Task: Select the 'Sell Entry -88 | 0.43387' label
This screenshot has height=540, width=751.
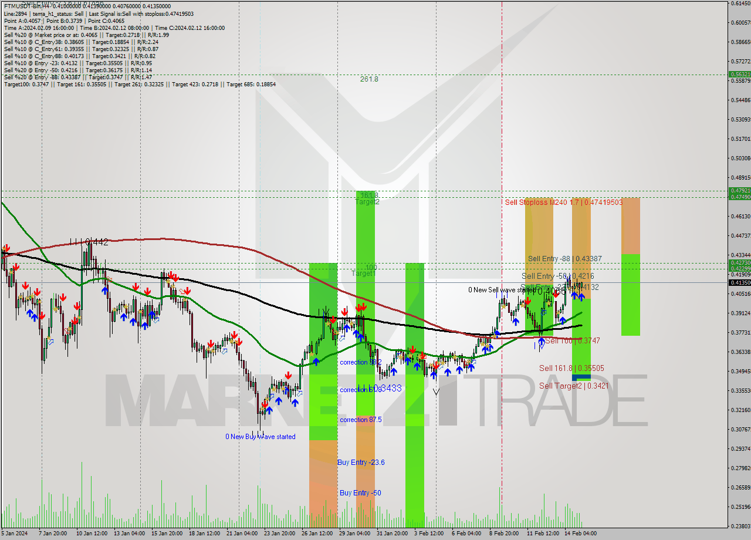Action: (x=564, y=258)
